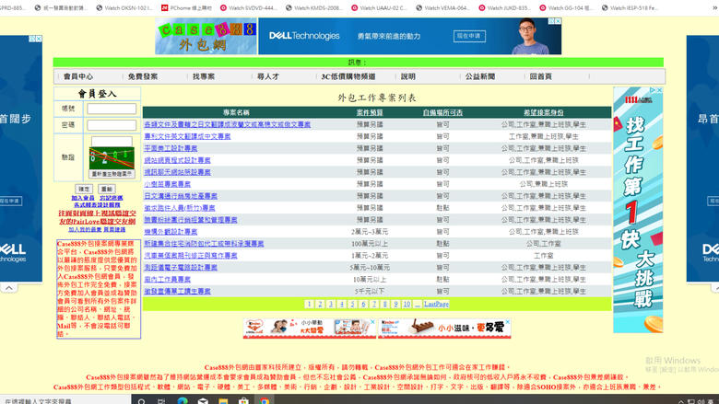Viewport: 719px width, 404px height.
Task: Click the 確定 login confirm button
Action: (84, 189)
